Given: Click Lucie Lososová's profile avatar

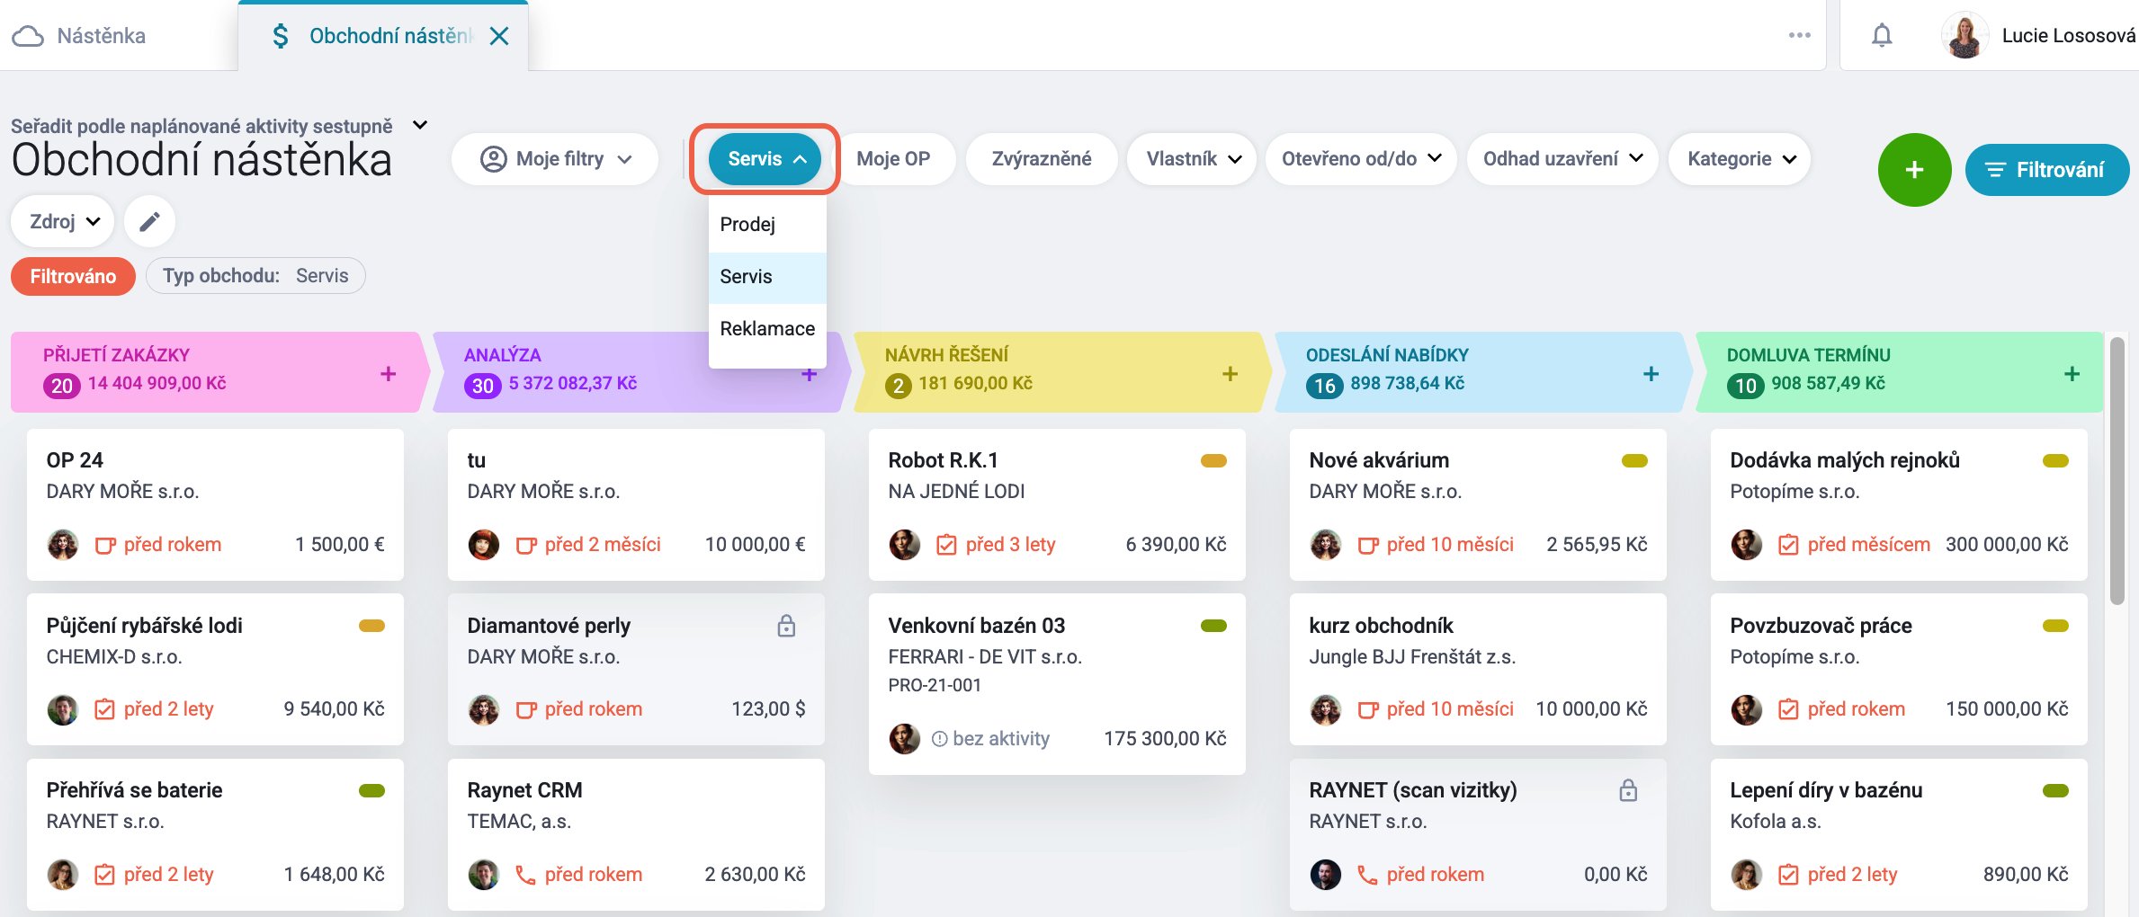Looking at the screenshot, I should [1964, 36].
